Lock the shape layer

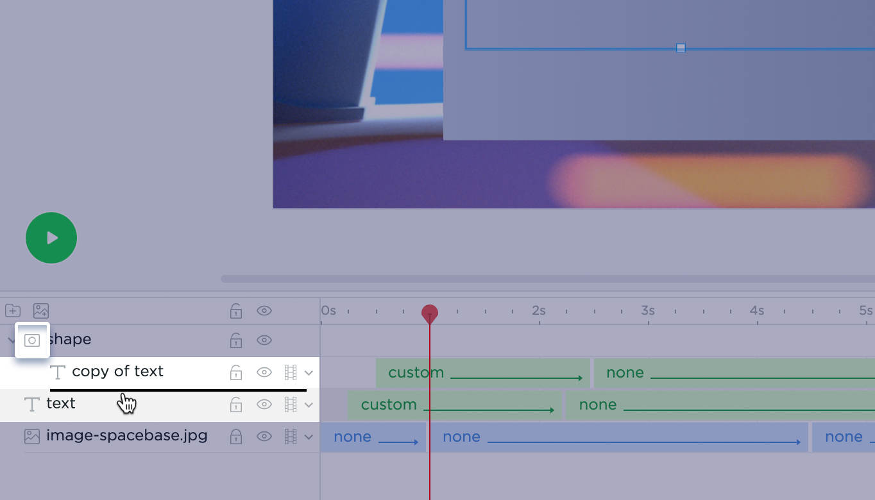pyautogui.click(x=236, y=340)
